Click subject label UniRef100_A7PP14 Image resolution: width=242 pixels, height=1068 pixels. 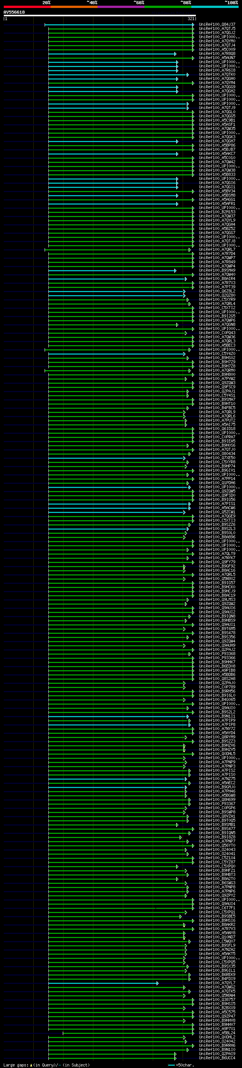pos(217,479)
